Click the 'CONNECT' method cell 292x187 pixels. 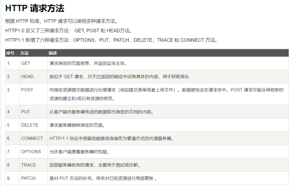point(33,139)
